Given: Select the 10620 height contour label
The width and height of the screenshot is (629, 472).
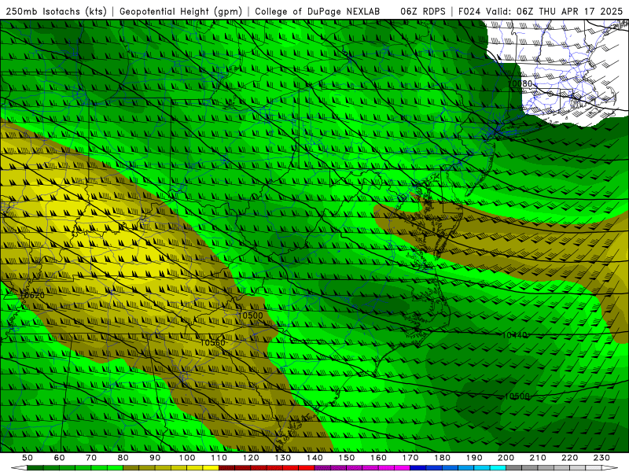Looking at the screenshot, I should click(x=32, y=296).
